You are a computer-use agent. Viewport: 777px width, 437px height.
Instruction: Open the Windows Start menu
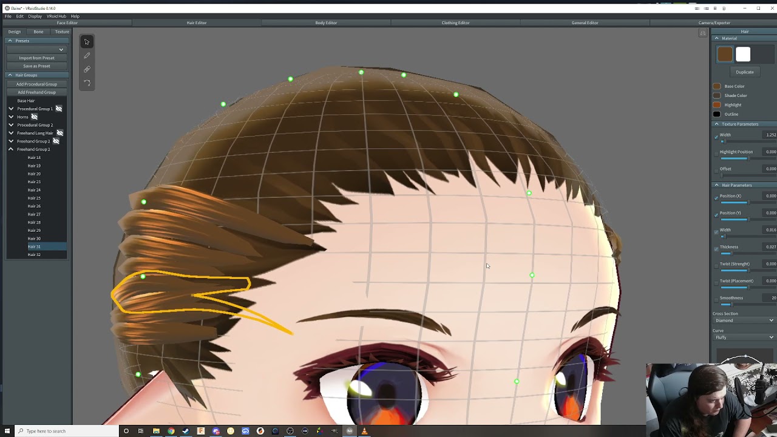pyautogui.click(x=7, y=431)
